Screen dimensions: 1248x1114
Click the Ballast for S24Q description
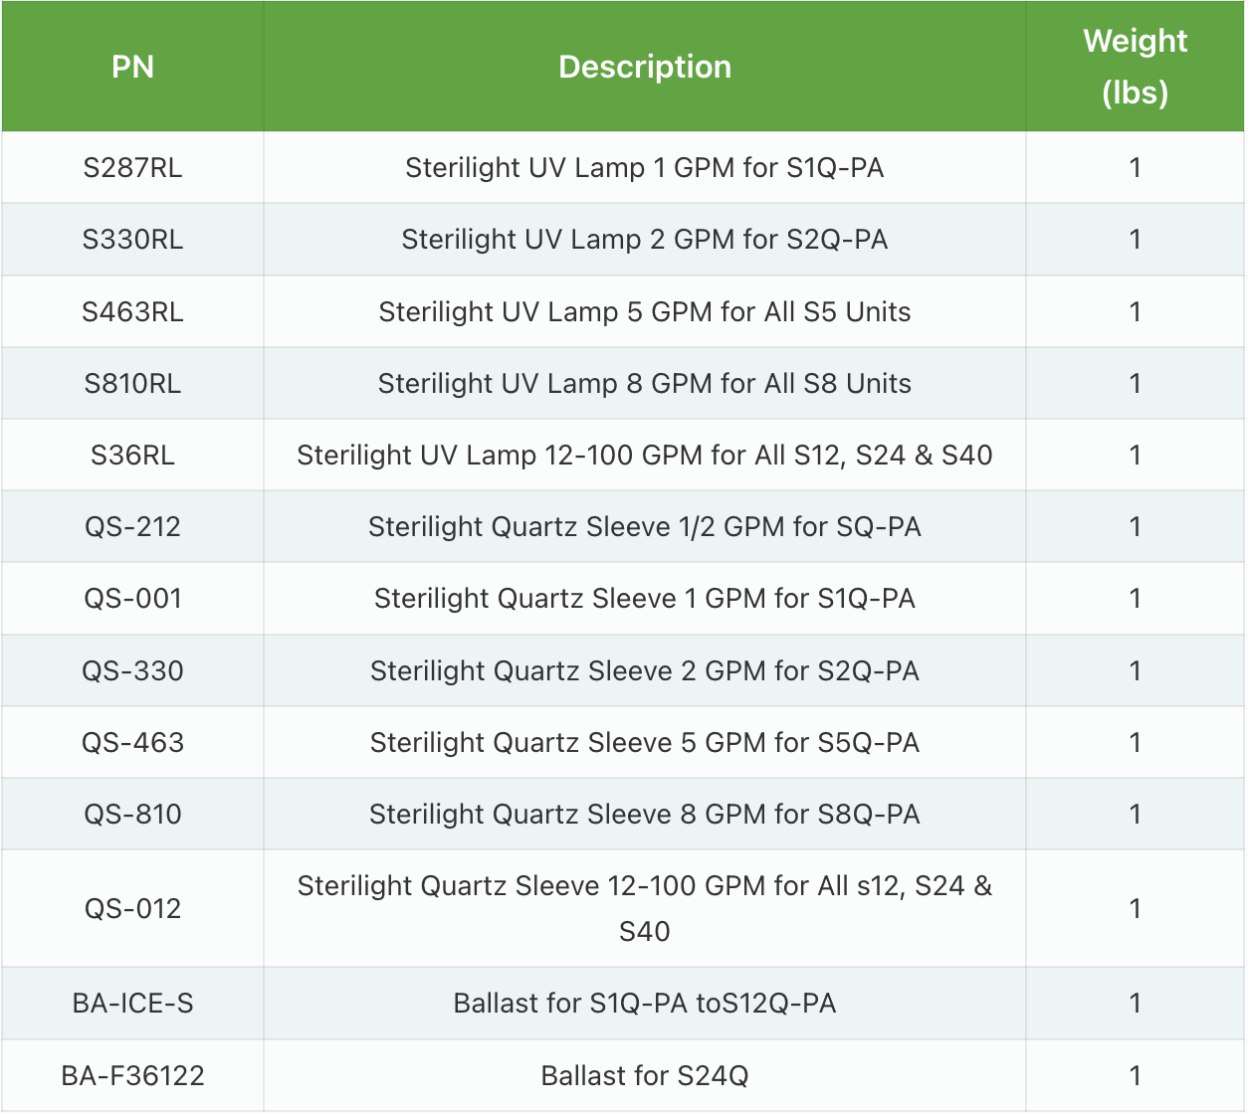click(x=645, y=1075)
